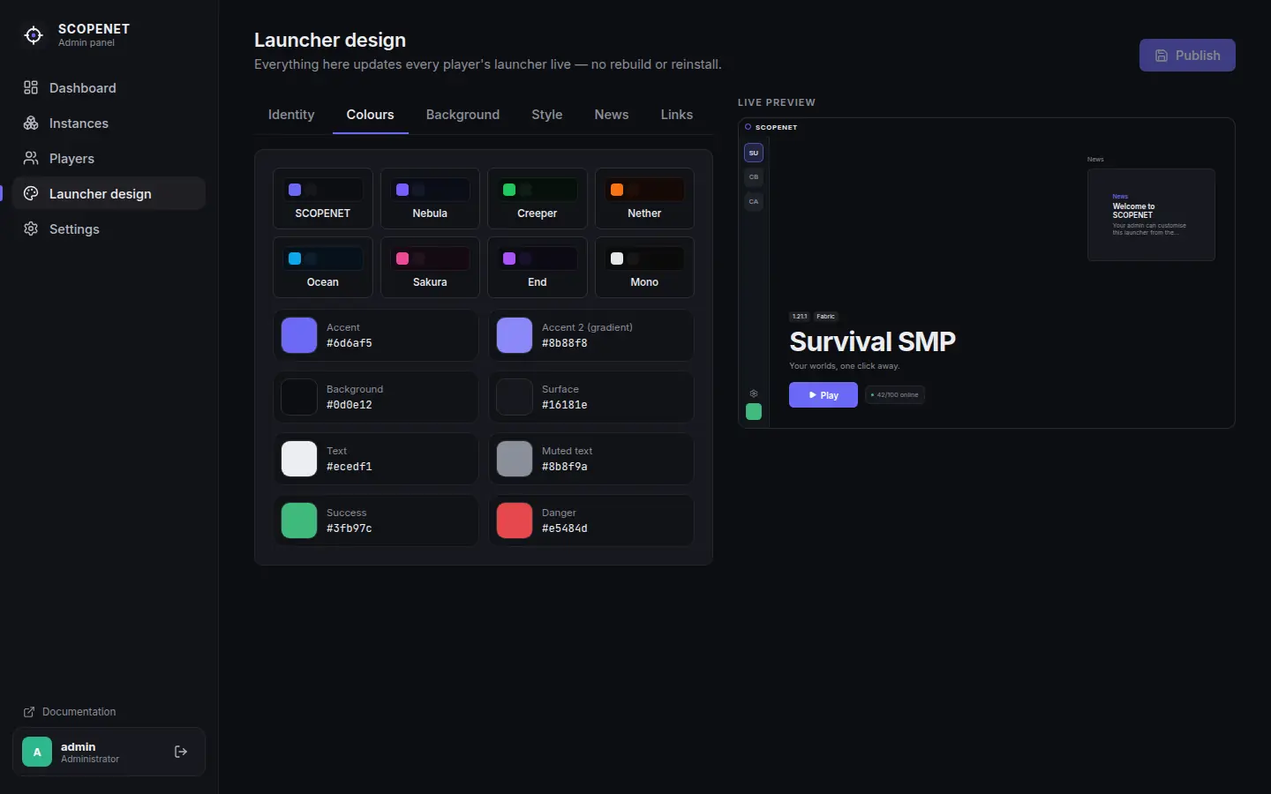Click the Play button in live preview
The image size is (1271, 794).
(824, 395)
